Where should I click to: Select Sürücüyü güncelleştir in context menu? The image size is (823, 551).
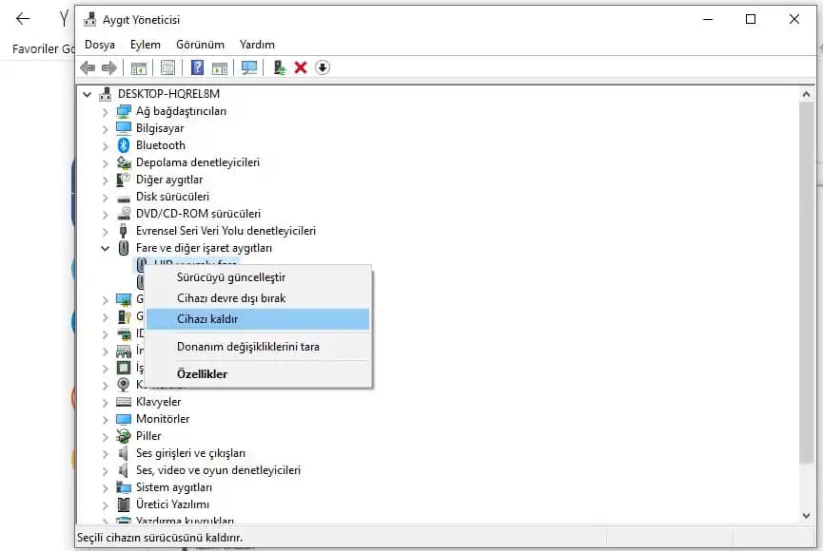230,277
